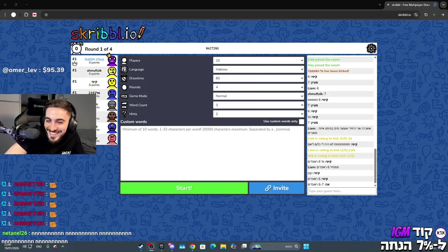448x252 pixels.
Task: Open Task View from the taskbar
Action: click(x=244, y=246)
